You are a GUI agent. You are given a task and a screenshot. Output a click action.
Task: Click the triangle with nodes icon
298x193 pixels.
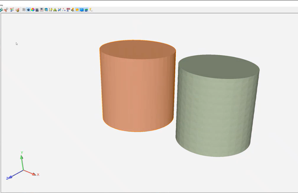[63, 10]
